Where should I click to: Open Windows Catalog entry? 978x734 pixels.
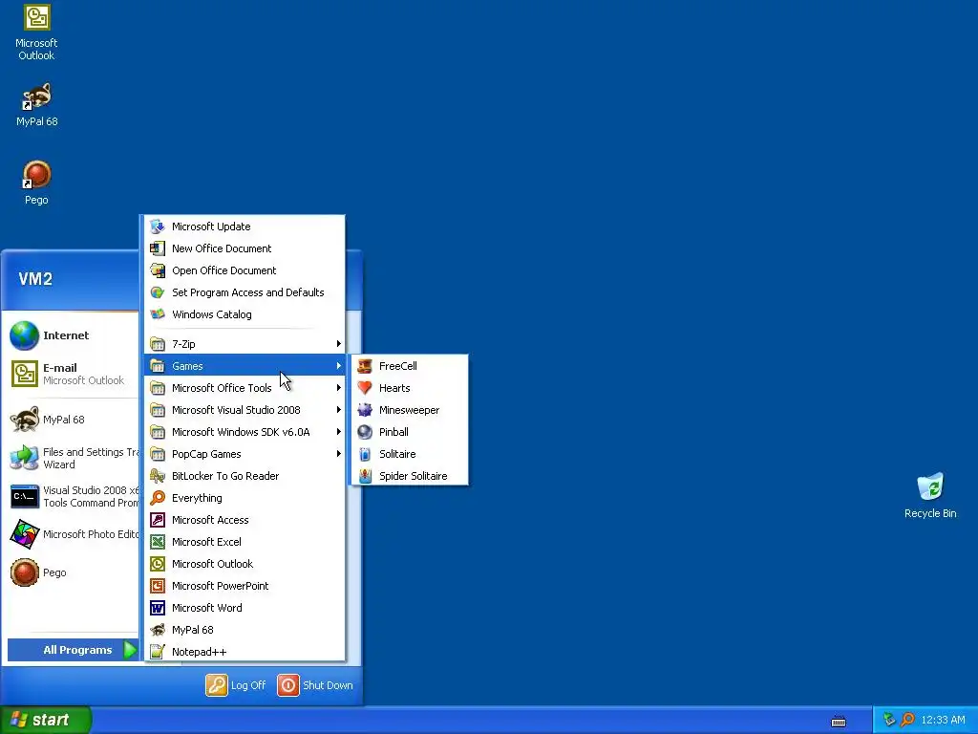click(x=244, y=313)
